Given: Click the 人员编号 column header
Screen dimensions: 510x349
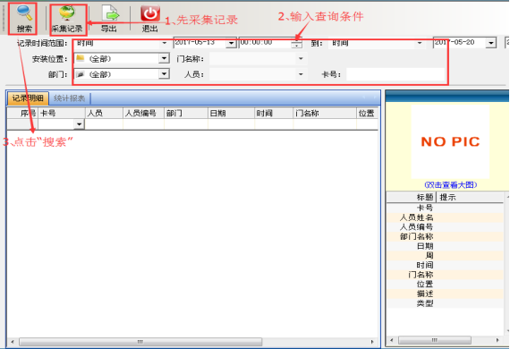Looking at the screenshot, I should coord(143,113).
